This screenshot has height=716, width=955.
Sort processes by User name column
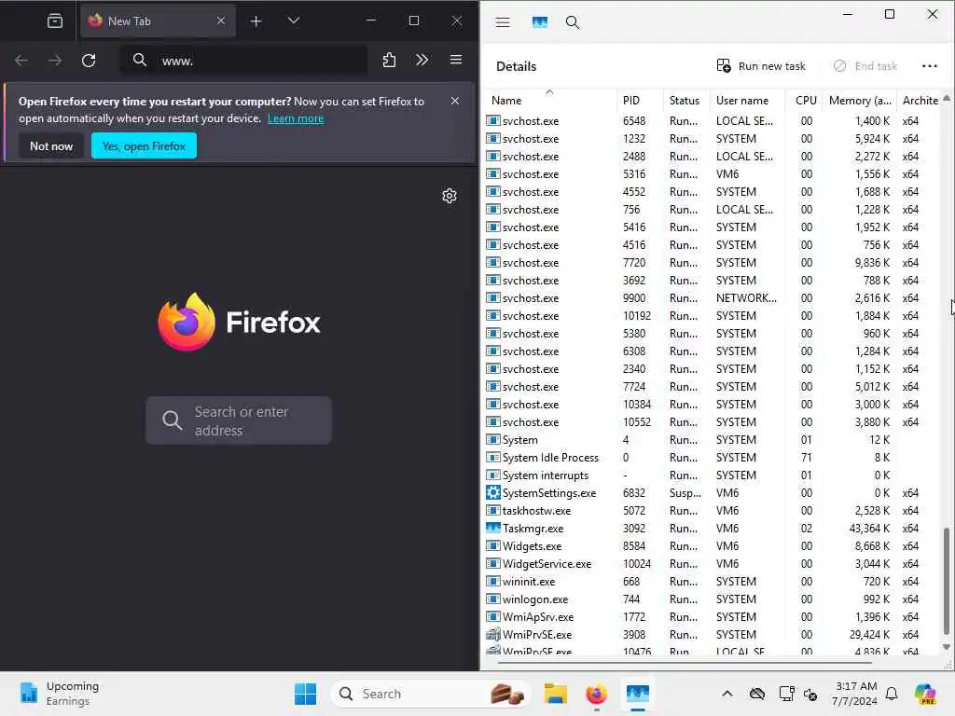tap(747, 101)
